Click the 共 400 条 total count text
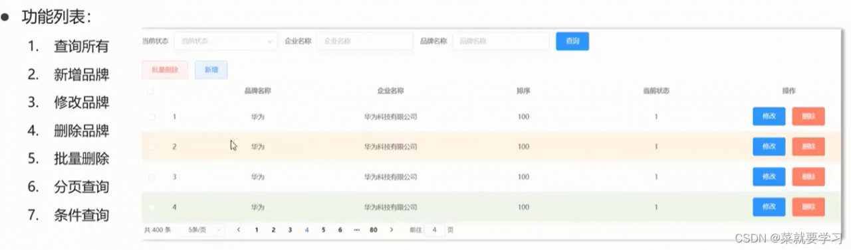Viewport: 851px width, 250px height. [158, 229]
